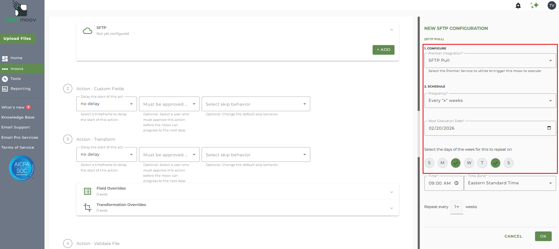The width and height of the screenshot is (559, 249).
Task: Open the calendar picker in Next Execution Date
Action: (x=549, y=128)
